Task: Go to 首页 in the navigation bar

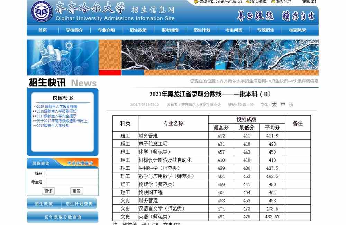Action: tap(43, 30)
